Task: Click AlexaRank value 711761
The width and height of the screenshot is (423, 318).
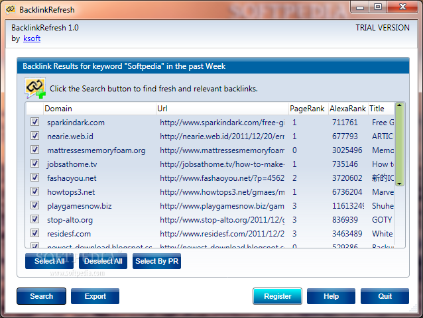Action: point(345,123)
